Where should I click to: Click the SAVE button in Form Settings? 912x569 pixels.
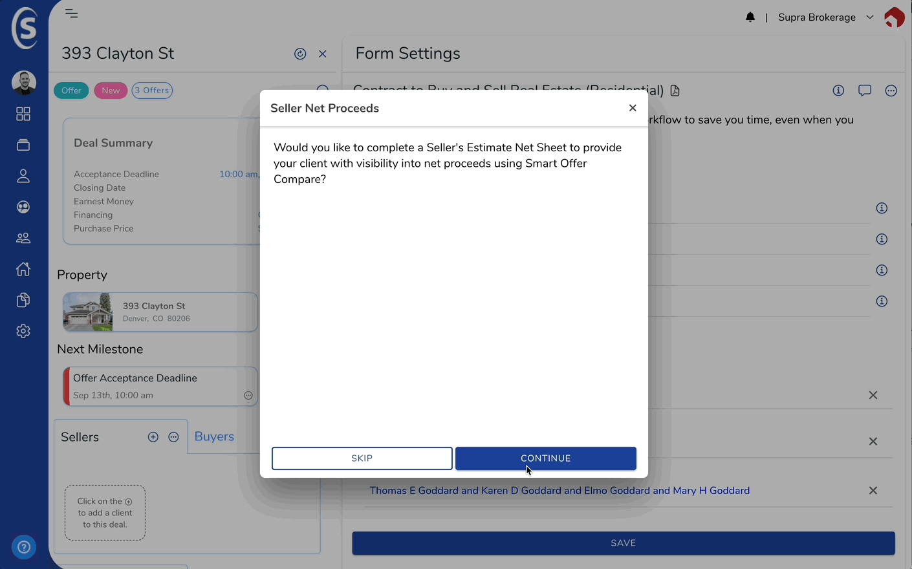point(624,543)
